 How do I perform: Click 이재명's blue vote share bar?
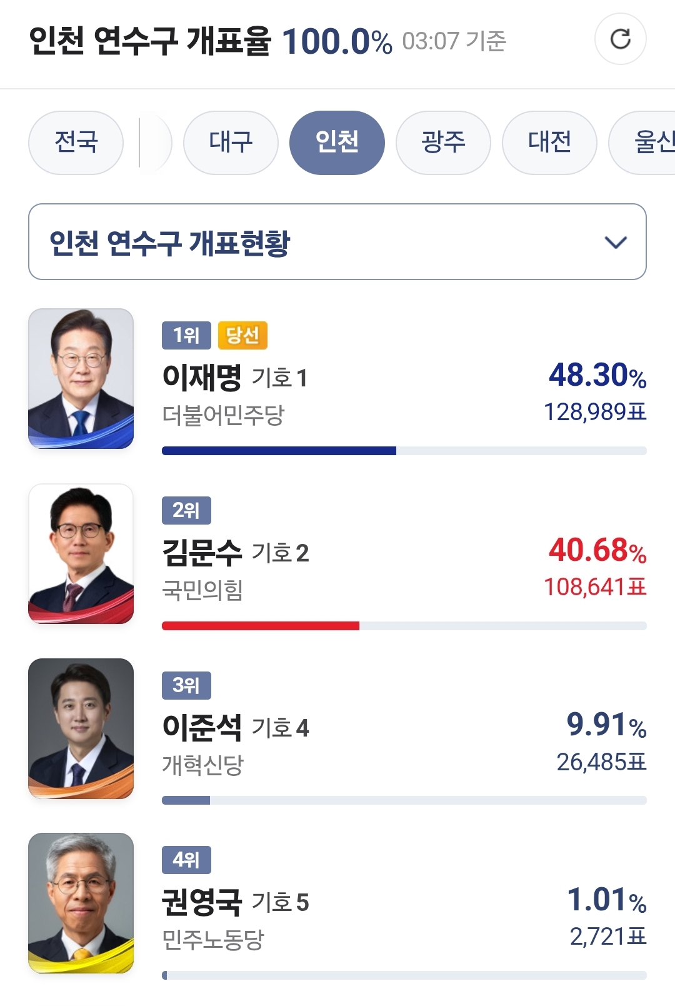tap(279, 451)
